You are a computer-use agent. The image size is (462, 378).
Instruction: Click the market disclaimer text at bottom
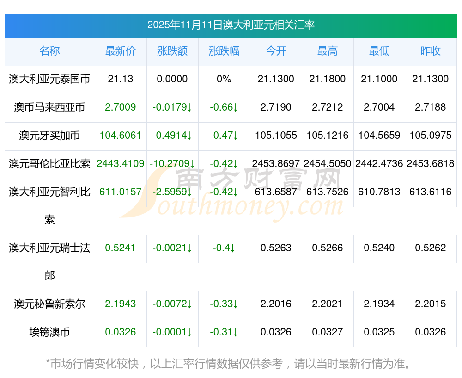pos(229,364)
